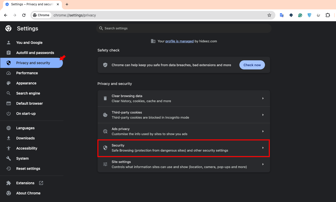Expand the Clear browsing data row arrow

(x=263, y=98)
